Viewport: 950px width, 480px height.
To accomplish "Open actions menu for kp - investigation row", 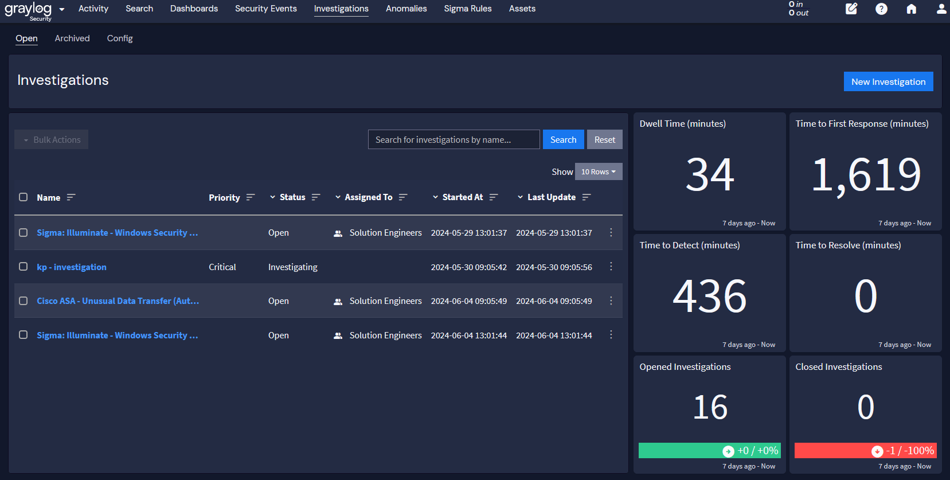I will point(611,267).
